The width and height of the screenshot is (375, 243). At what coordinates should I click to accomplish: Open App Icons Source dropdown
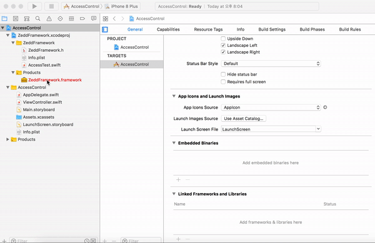tap(271, 107)
